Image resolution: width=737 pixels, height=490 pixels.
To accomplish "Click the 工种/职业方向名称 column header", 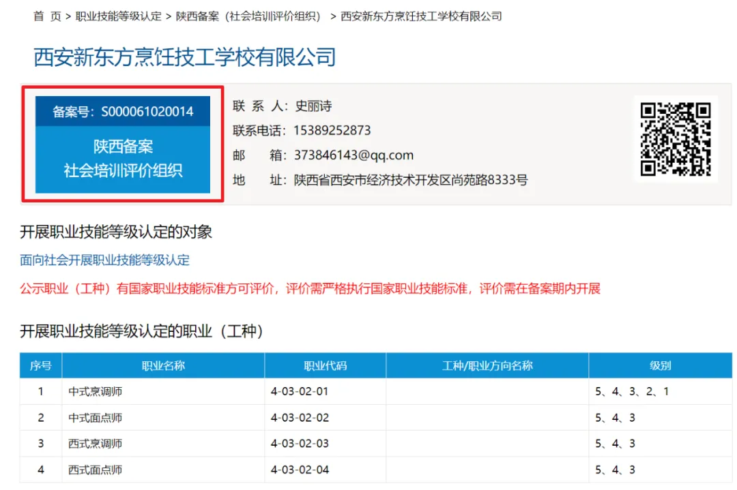I will tap(487, 366).
